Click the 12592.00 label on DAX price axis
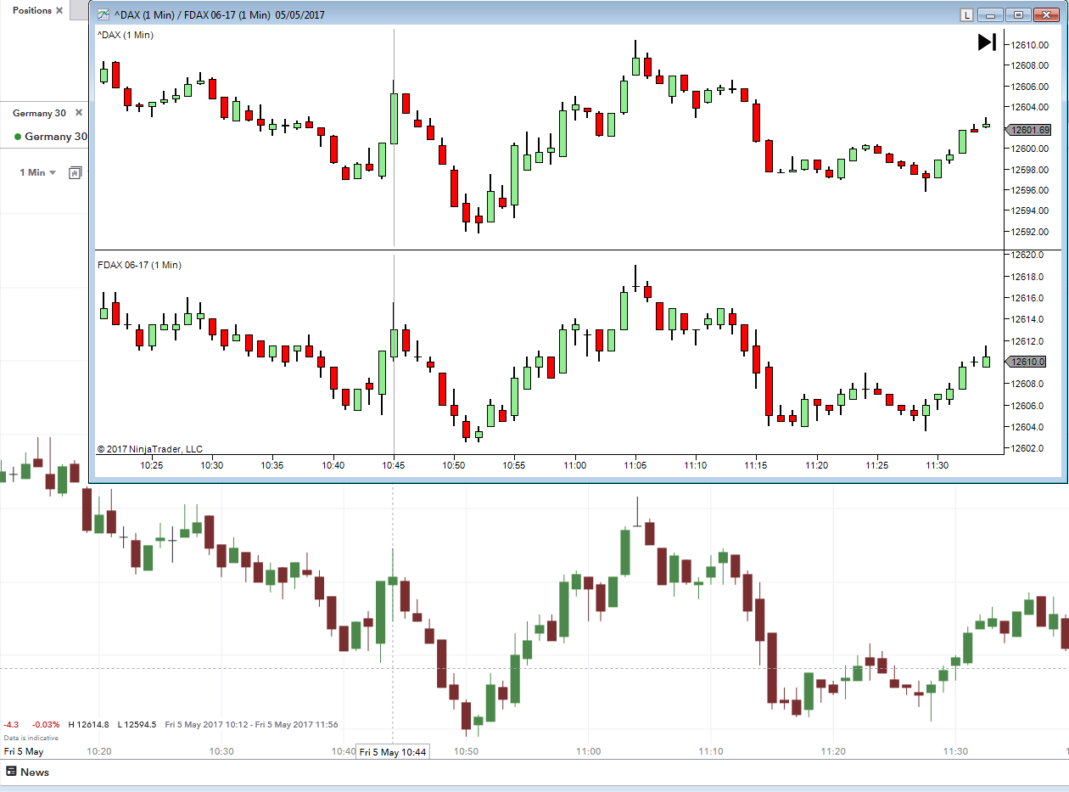The height and width of the screenshot is (792, 1069). 1028,232
